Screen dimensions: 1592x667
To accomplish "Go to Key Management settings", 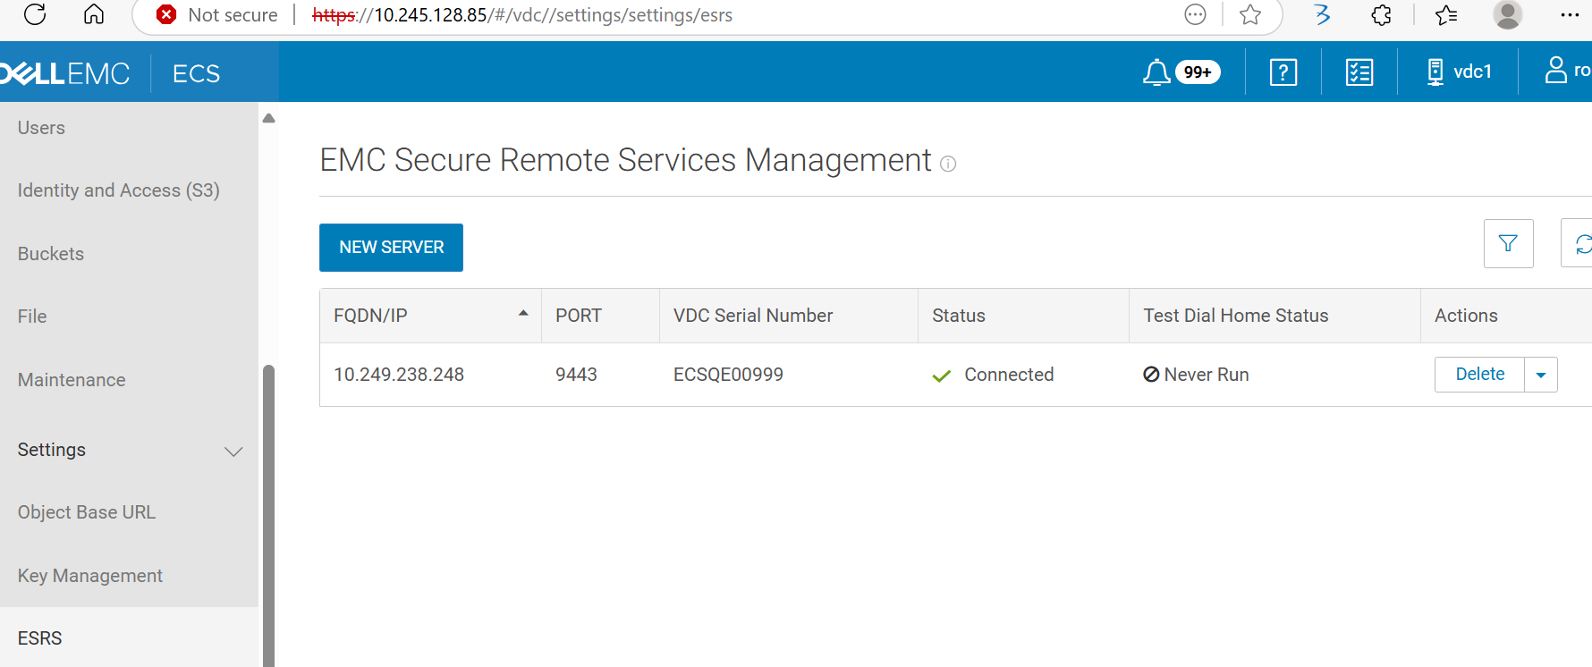I will tap(90, 576).
